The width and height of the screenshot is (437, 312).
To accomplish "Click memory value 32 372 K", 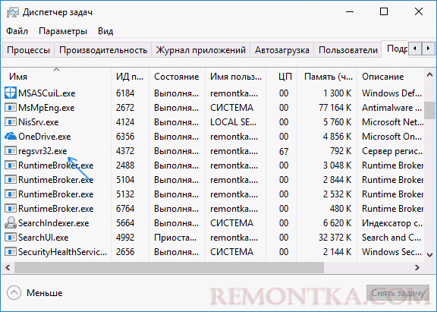I will click(x=335, y=238).
